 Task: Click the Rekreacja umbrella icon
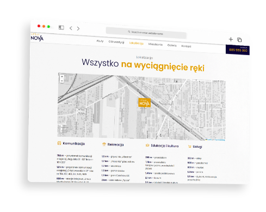click(104, 144)
